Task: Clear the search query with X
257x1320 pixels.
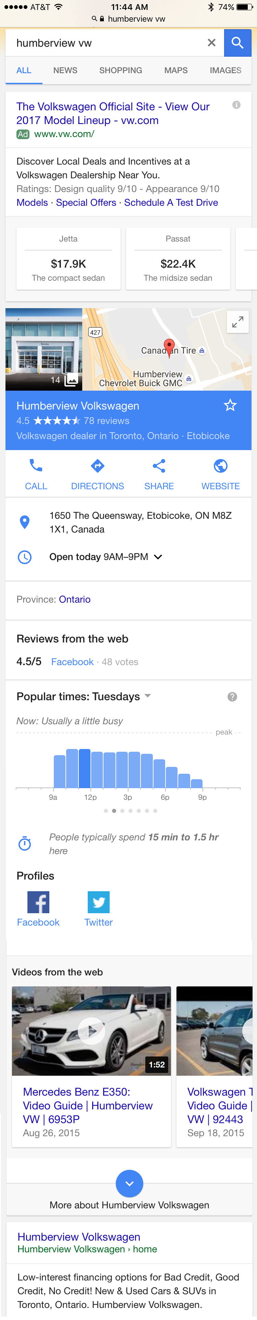Action: (211, 43)
